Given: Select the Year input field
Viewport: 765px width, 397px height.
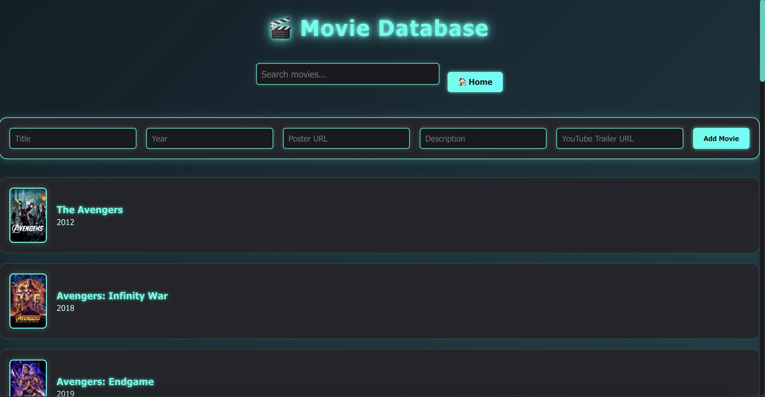Looking at the screenshot, I should [x=209, y=138].
